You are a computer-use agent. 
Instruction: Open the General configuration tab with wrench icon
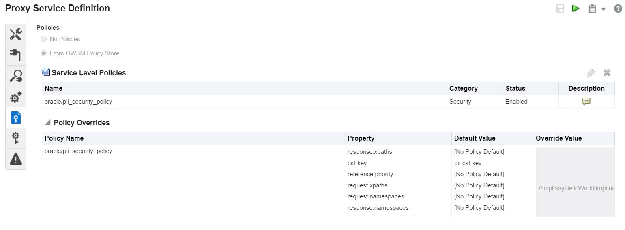pos(16,34)
